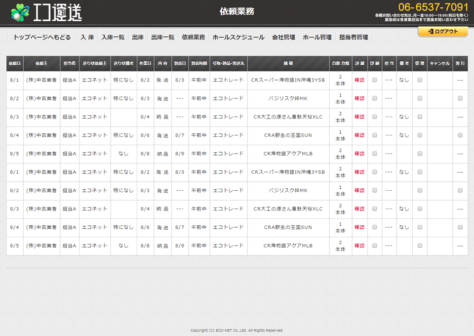Tick the 受理 checkbox in the second 8/3 row

click(x=420, y=209)
